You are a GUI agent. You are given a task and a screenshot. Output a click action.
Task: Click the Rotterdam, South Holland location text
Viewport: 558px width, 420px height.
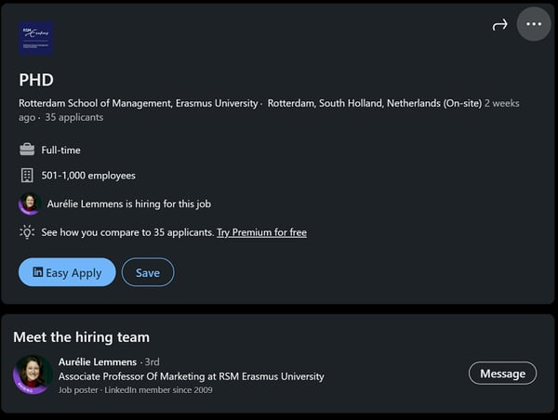coord(375,103)
